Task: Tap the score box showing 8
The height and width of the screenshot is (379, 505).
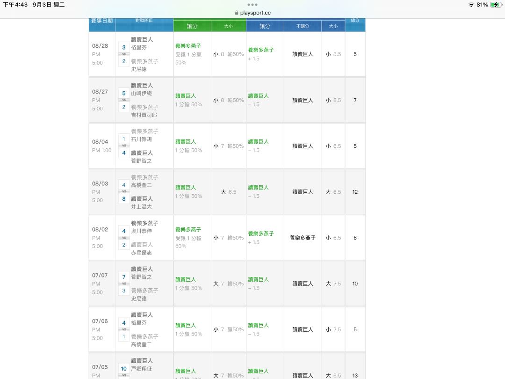Action: click(x=124, y=199)
